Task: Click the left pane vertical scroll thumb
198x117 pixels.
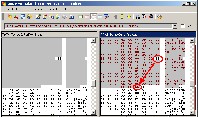Action: pos(93,84)
